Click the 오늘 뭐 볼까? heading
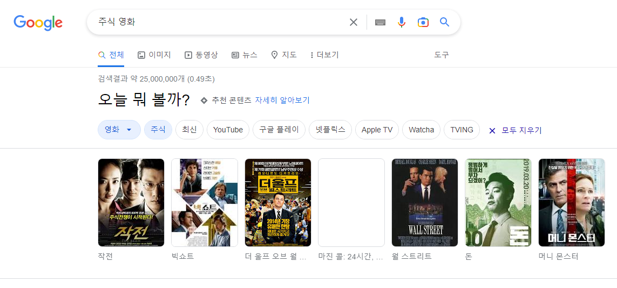 (x=144, y=100)
